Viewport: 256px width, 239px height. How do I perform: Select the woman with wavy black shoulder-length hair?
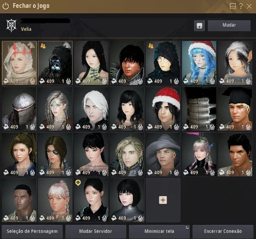127,109
